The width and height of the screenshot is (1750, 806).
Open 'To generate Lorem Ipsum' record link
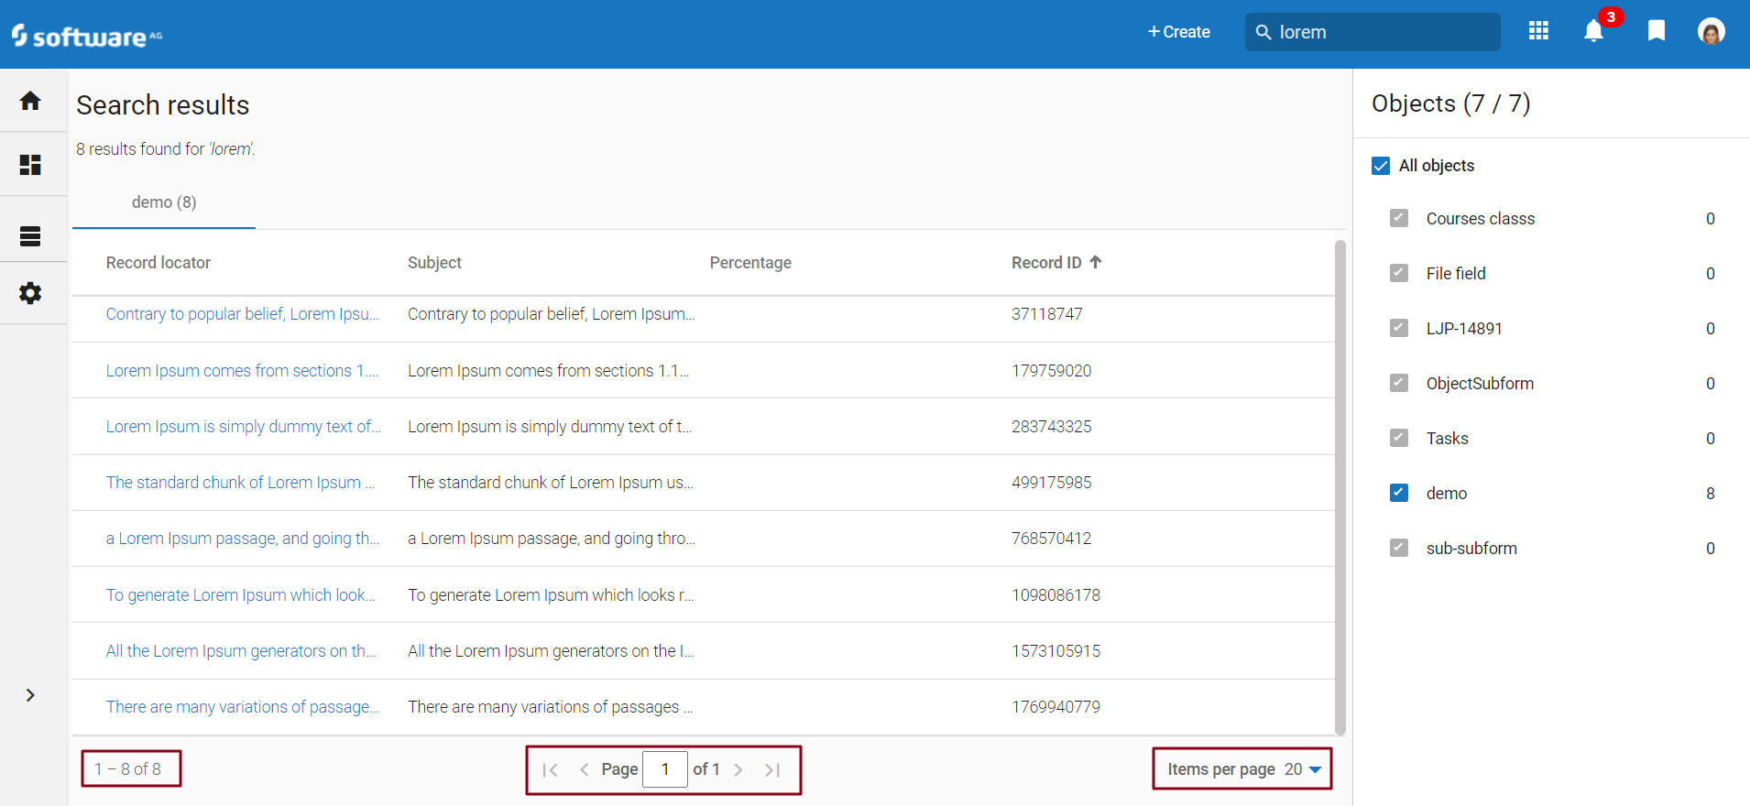pos(240,595)
